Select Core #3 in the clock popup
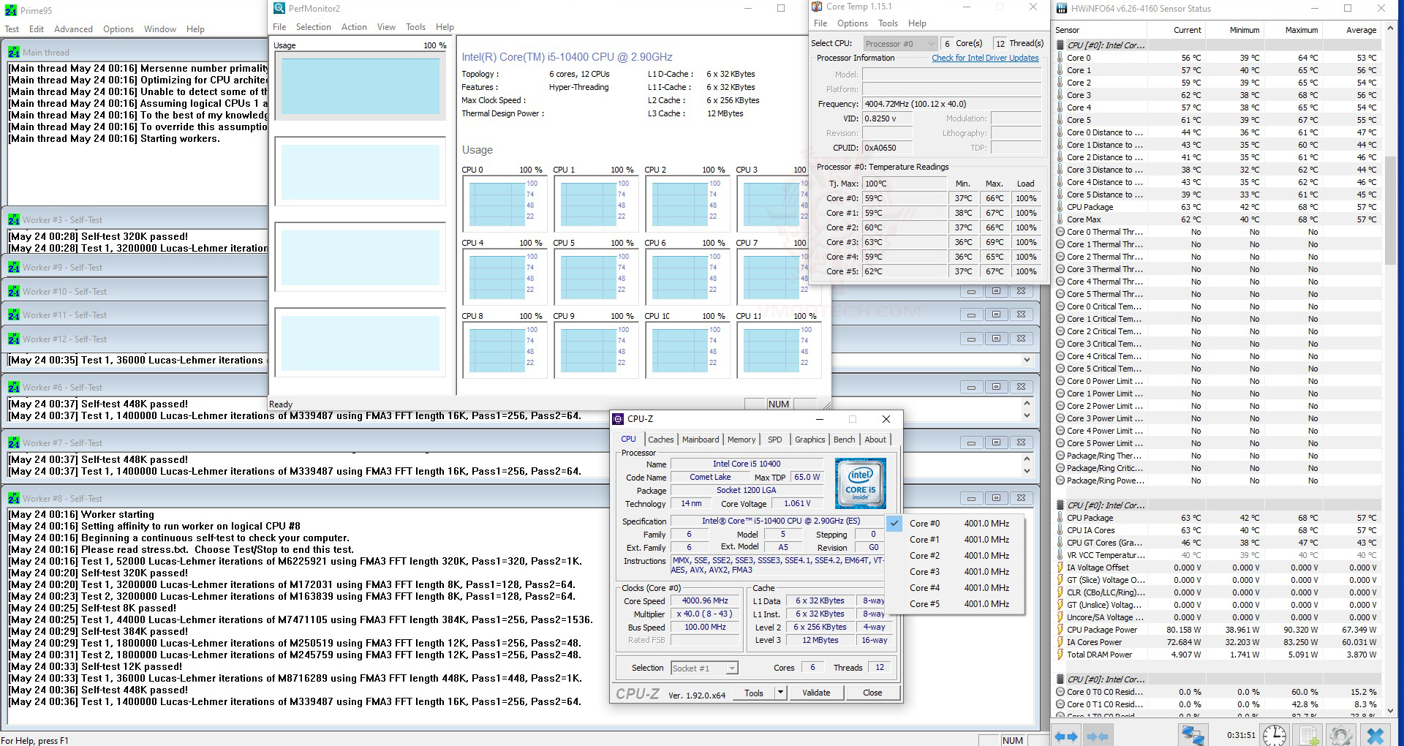This screenshot has height=746, width=1404. click(924, 572)
